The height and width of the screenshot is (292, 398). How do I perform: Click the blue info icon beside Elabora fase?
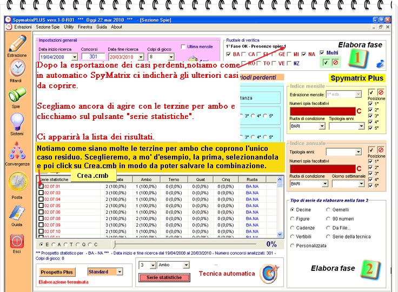pos(380,64)
